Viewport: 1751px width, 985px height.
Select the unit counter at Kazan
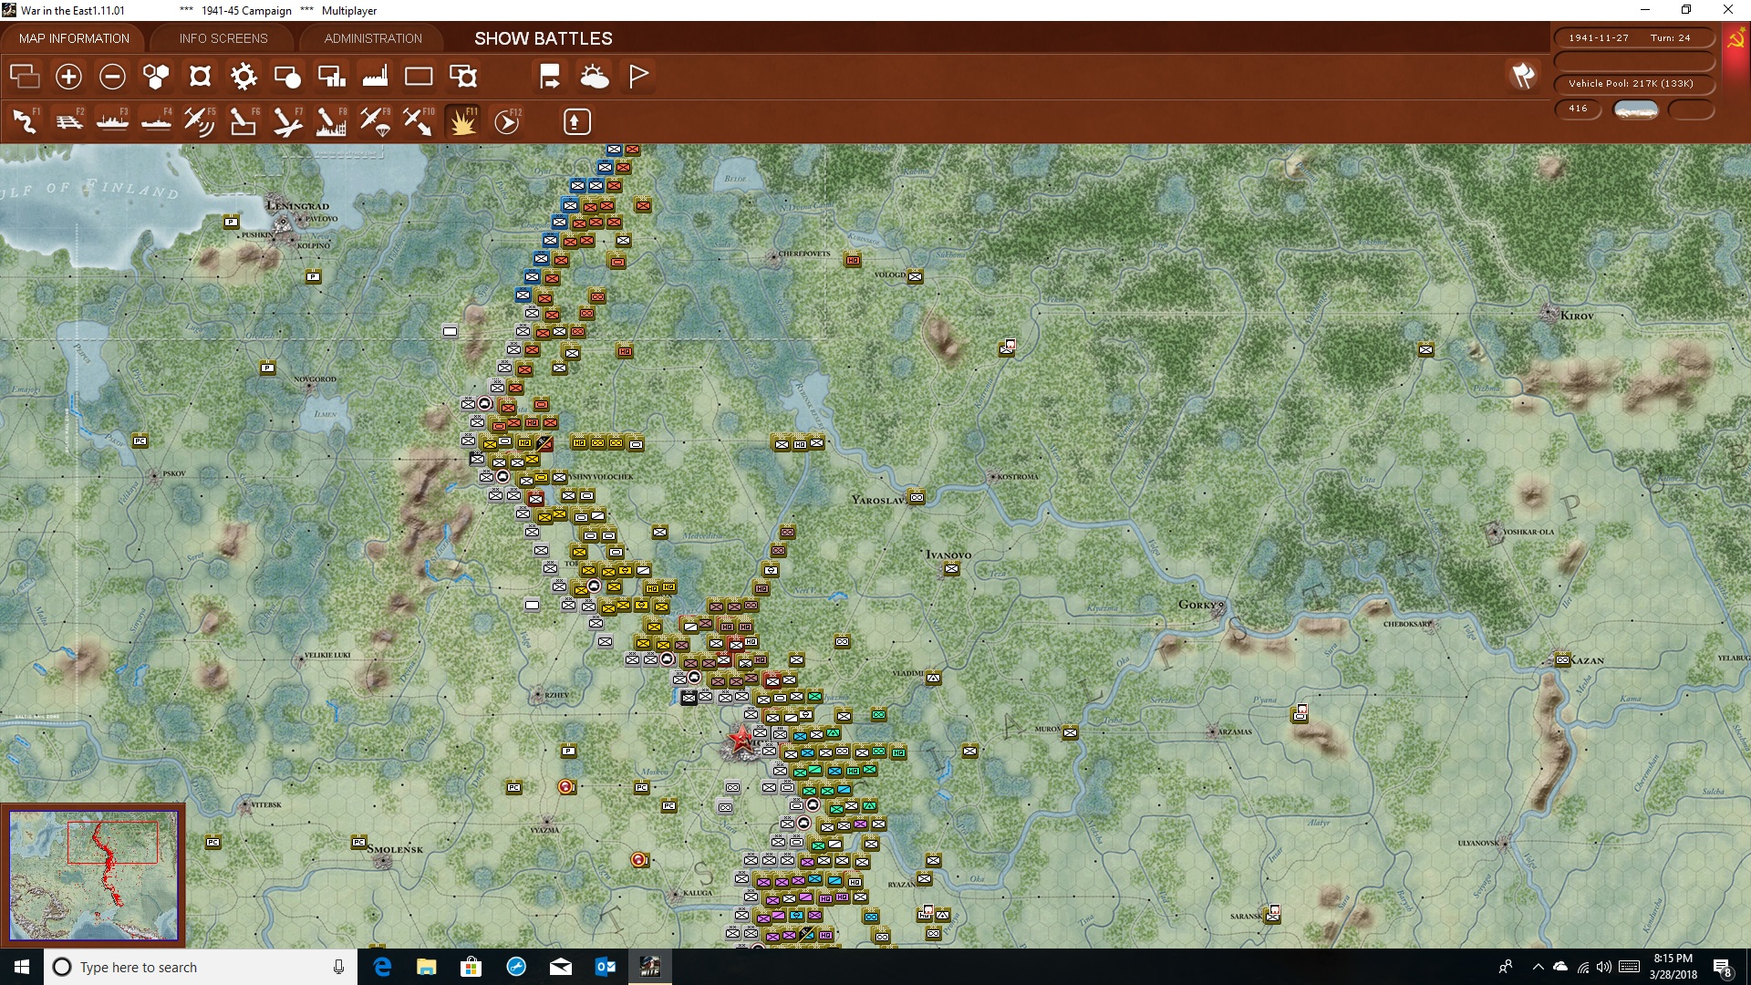[x=1562, y=659]
